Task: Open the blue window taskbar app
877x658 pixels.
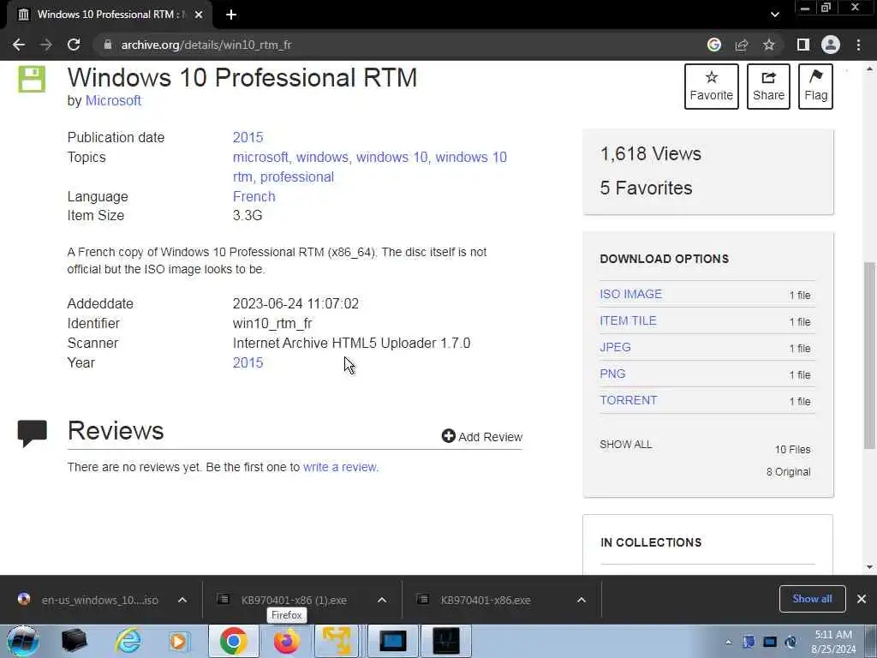Action: [x=392, y=641]
